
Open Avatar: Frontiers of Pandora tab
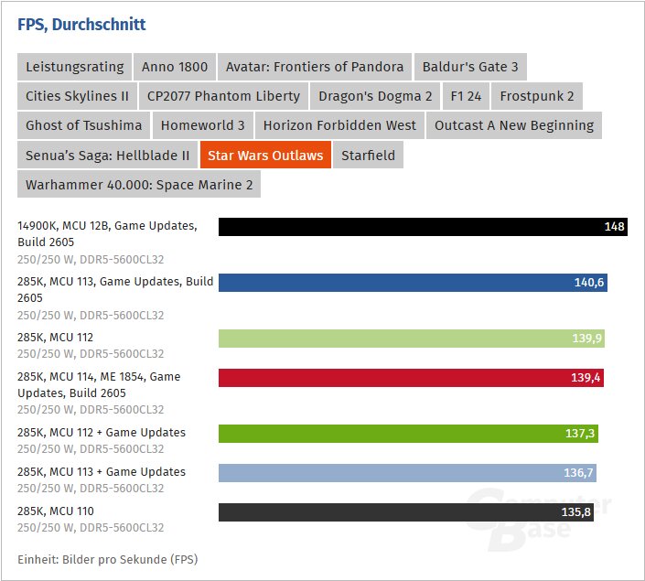315,67
